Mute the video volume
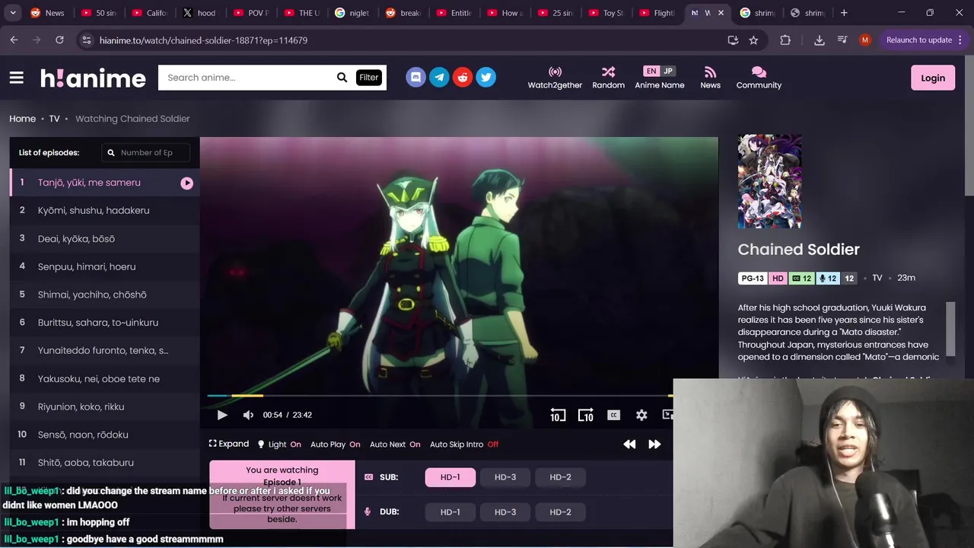This screenshot has height=548, width=974. point(248,415)
